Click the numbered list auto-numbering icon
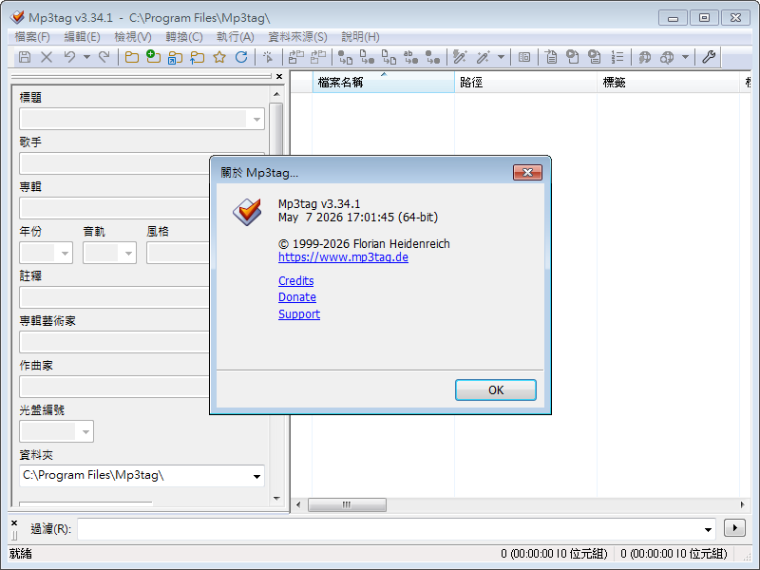760x570 pixels. point(617,57)
